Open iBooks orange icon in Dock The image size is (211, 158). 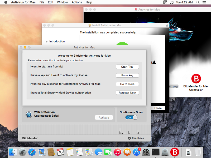tap(127, 152)
